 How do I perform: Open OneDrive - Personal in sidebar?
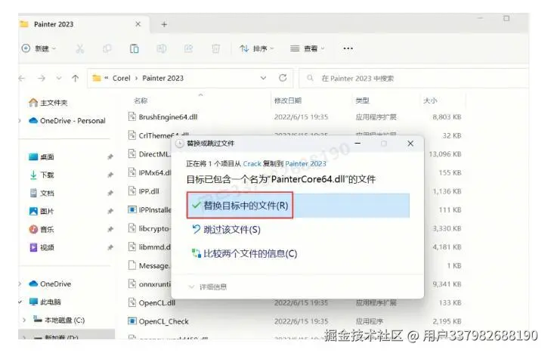click(67, 121)
